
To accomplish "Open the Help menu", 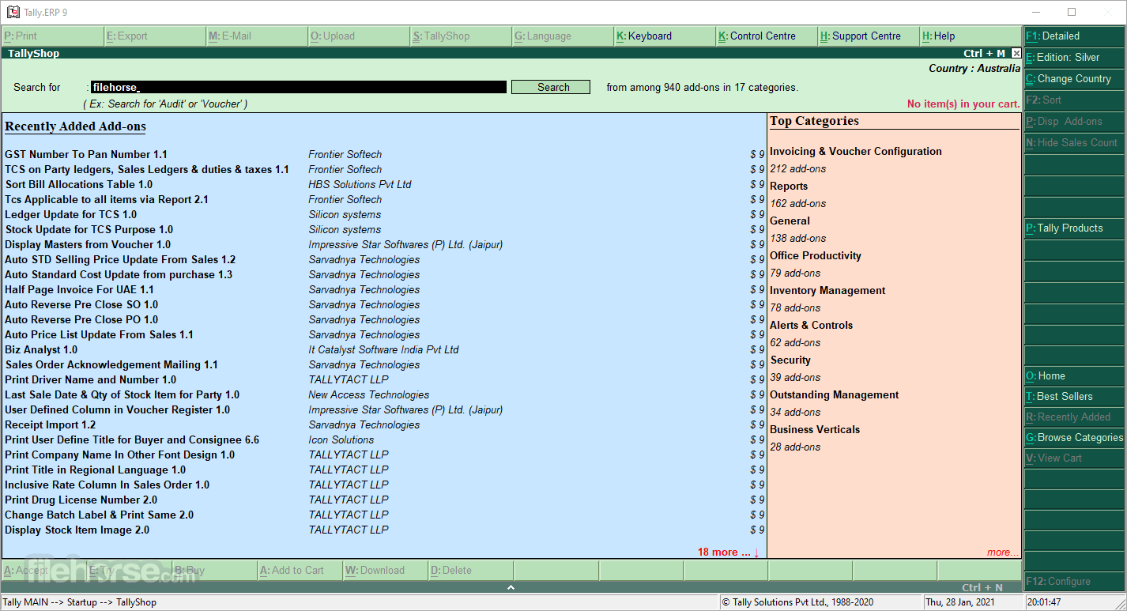I will [971, 36].
